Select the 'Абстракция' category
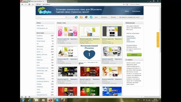181x102 pixels. pyautogui.click(x=45, y=46)
